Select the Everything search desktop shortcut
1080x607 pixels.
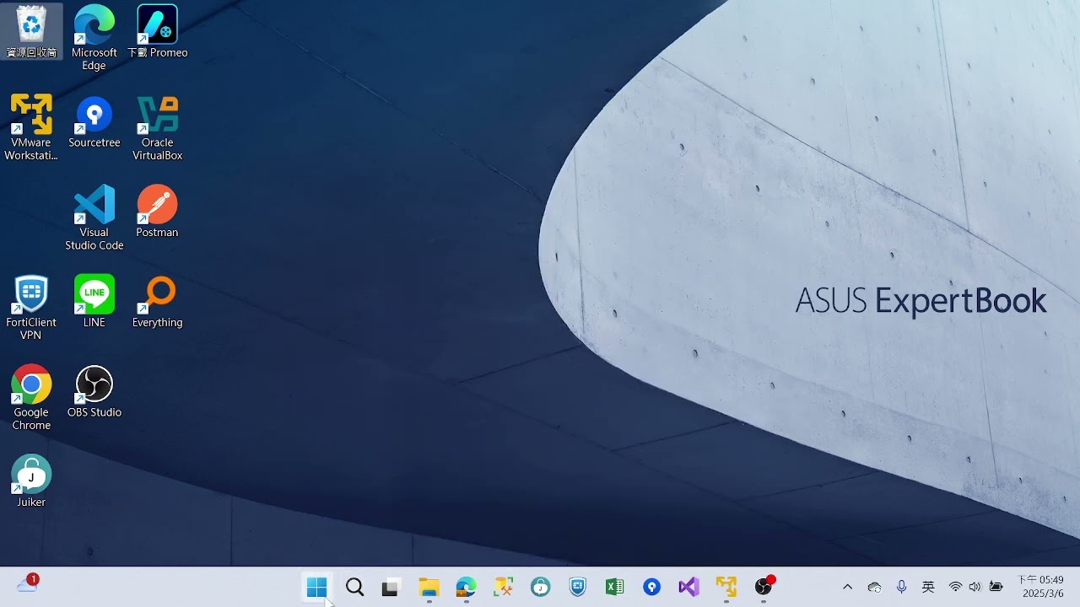pos(158,302)
